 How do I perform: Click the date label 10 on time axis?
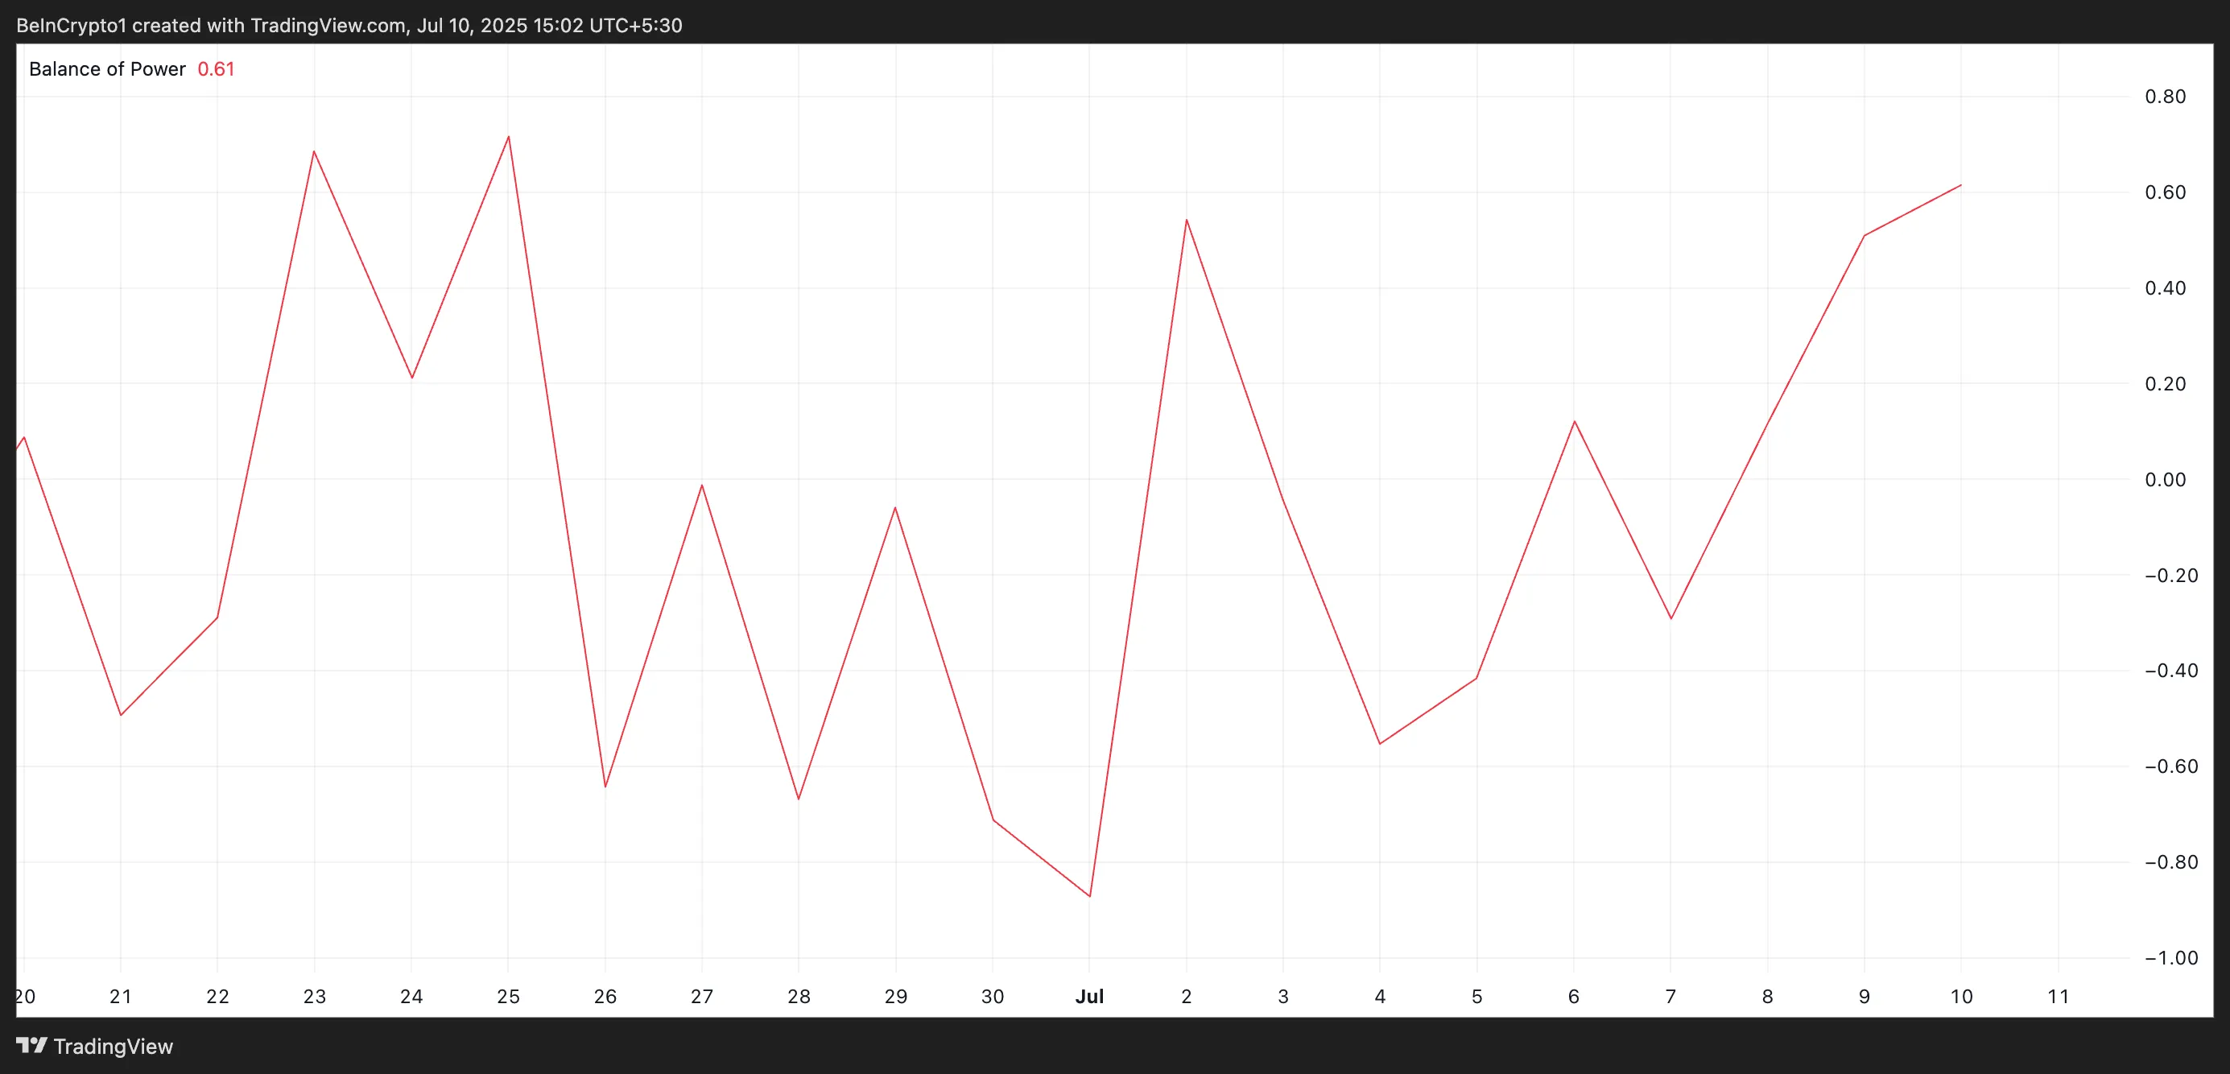point(1961,996)
